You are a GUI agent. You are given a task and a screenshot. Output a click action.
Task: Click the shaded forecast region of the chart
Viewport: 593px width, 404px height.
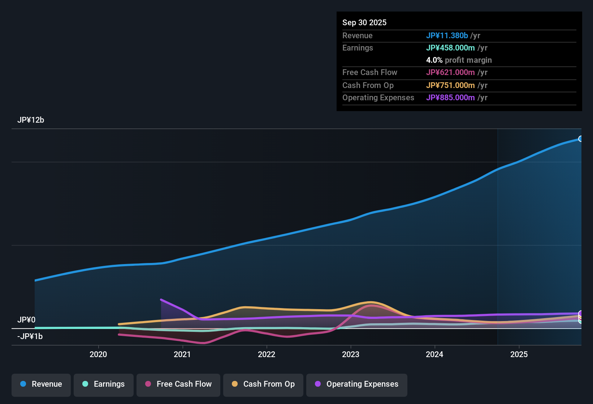(538, 216)
